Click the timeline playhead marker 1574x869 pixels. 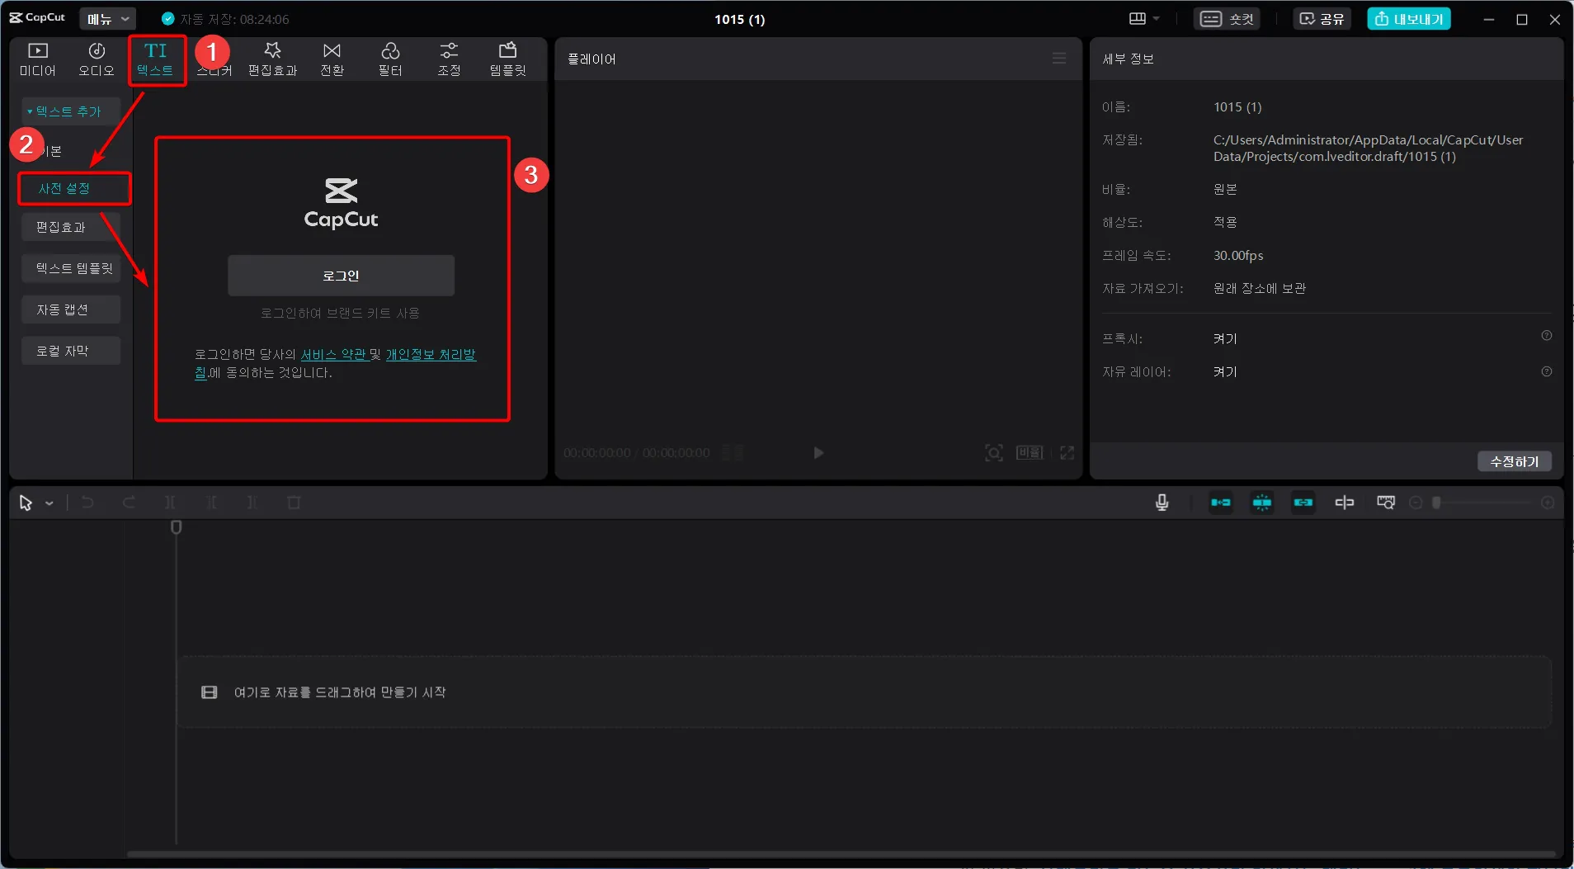point(176,527)
